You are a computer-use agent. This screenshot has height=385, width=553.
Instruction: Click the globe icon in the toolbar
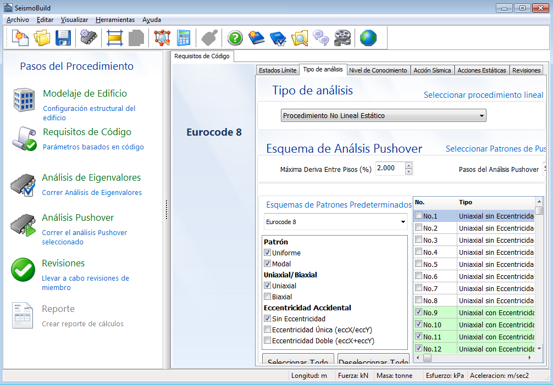[368, 38]
